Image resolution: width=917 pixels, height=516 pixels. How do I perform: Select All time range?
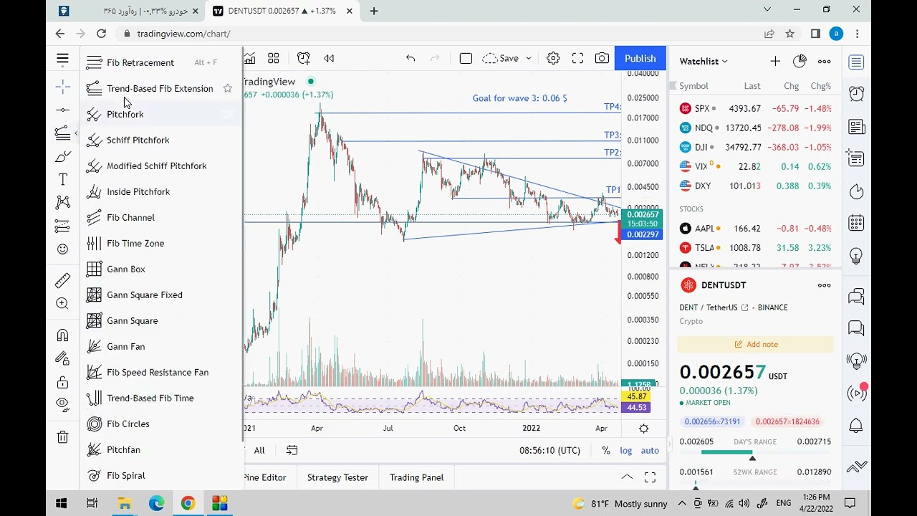pyautogui.click(x=259, y=450)
